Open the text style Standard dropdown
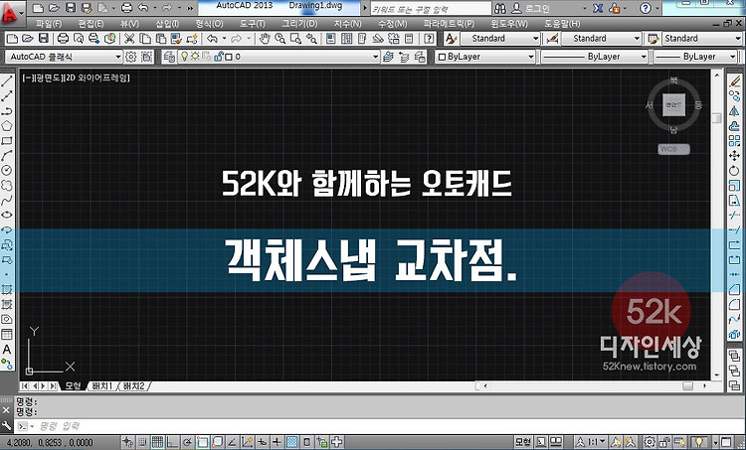 click(x=535, y=39)
